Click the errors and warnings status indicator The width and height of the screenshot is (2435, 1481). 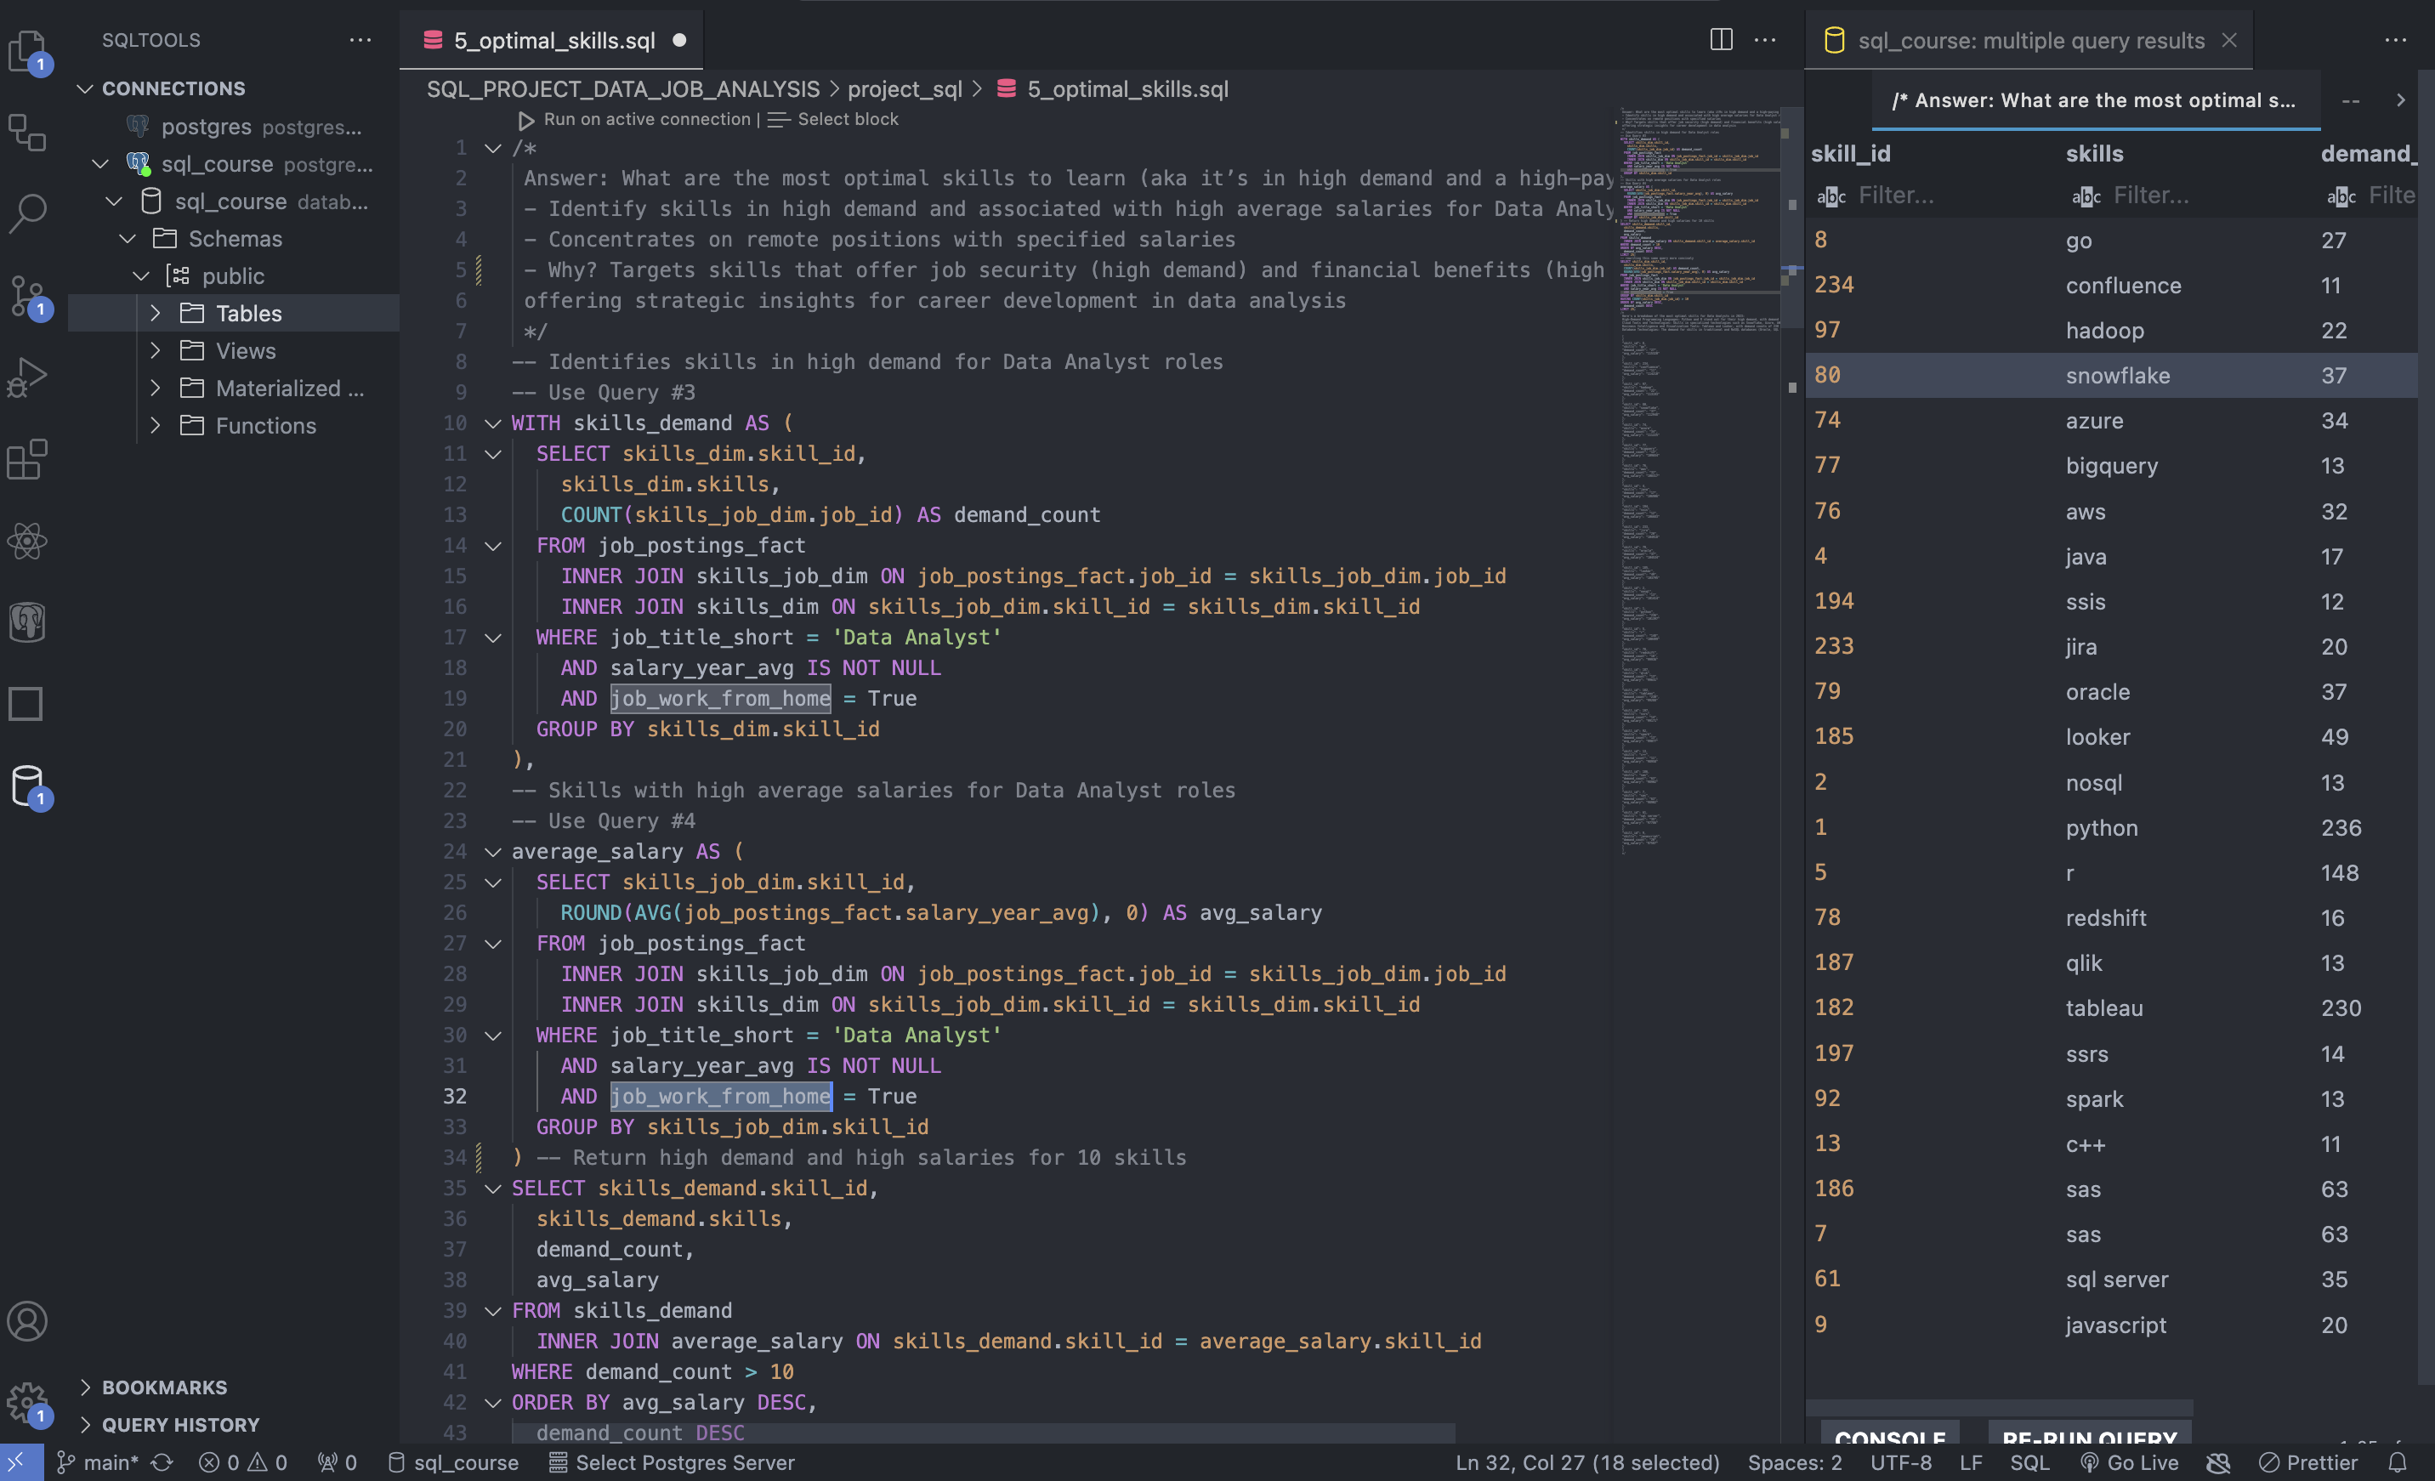pos(243,1462)
